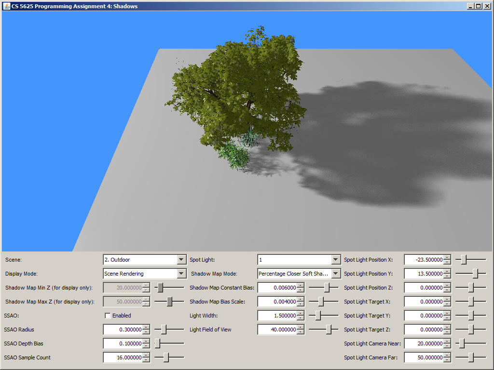The height and width of the screenshot is (370, 494).
Task: Decrease SSAO Sample Count with down arrow
Action: coord(147,360)
